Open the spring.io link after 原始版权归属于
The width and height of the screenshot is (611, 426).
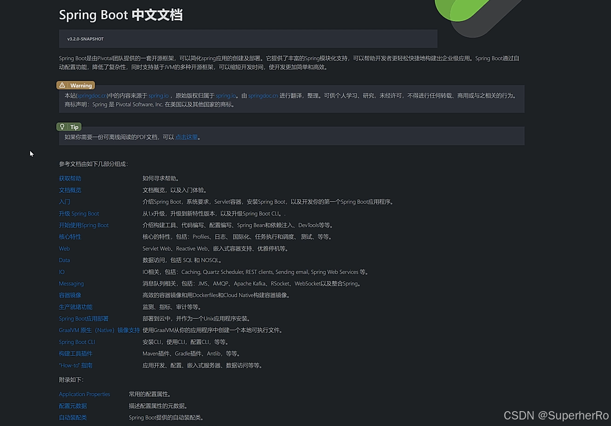pos(226,95)
